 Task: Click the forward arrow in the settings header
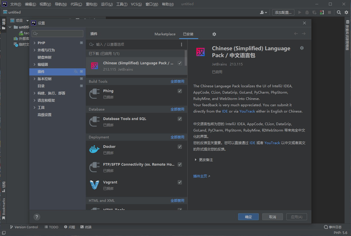click(x=304, y=34)
